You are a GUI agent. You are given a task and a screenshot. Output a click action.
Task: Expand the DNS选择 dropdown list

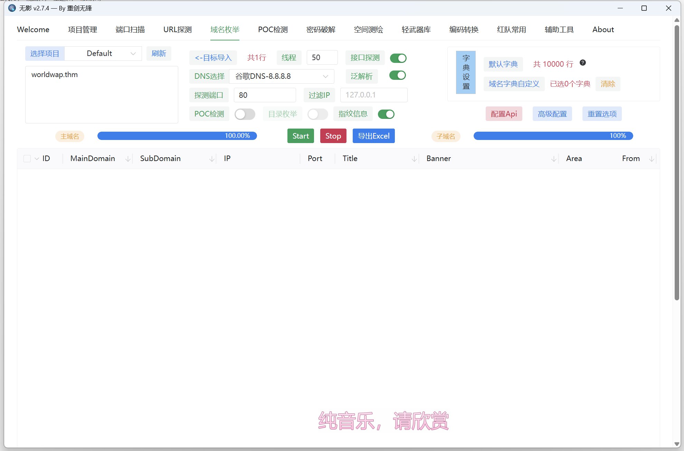point(281,76)
